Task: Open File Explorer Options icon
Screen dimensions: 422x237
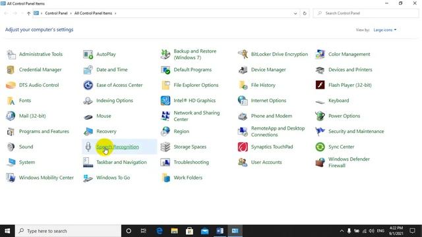Action: [x=166, y=85]
